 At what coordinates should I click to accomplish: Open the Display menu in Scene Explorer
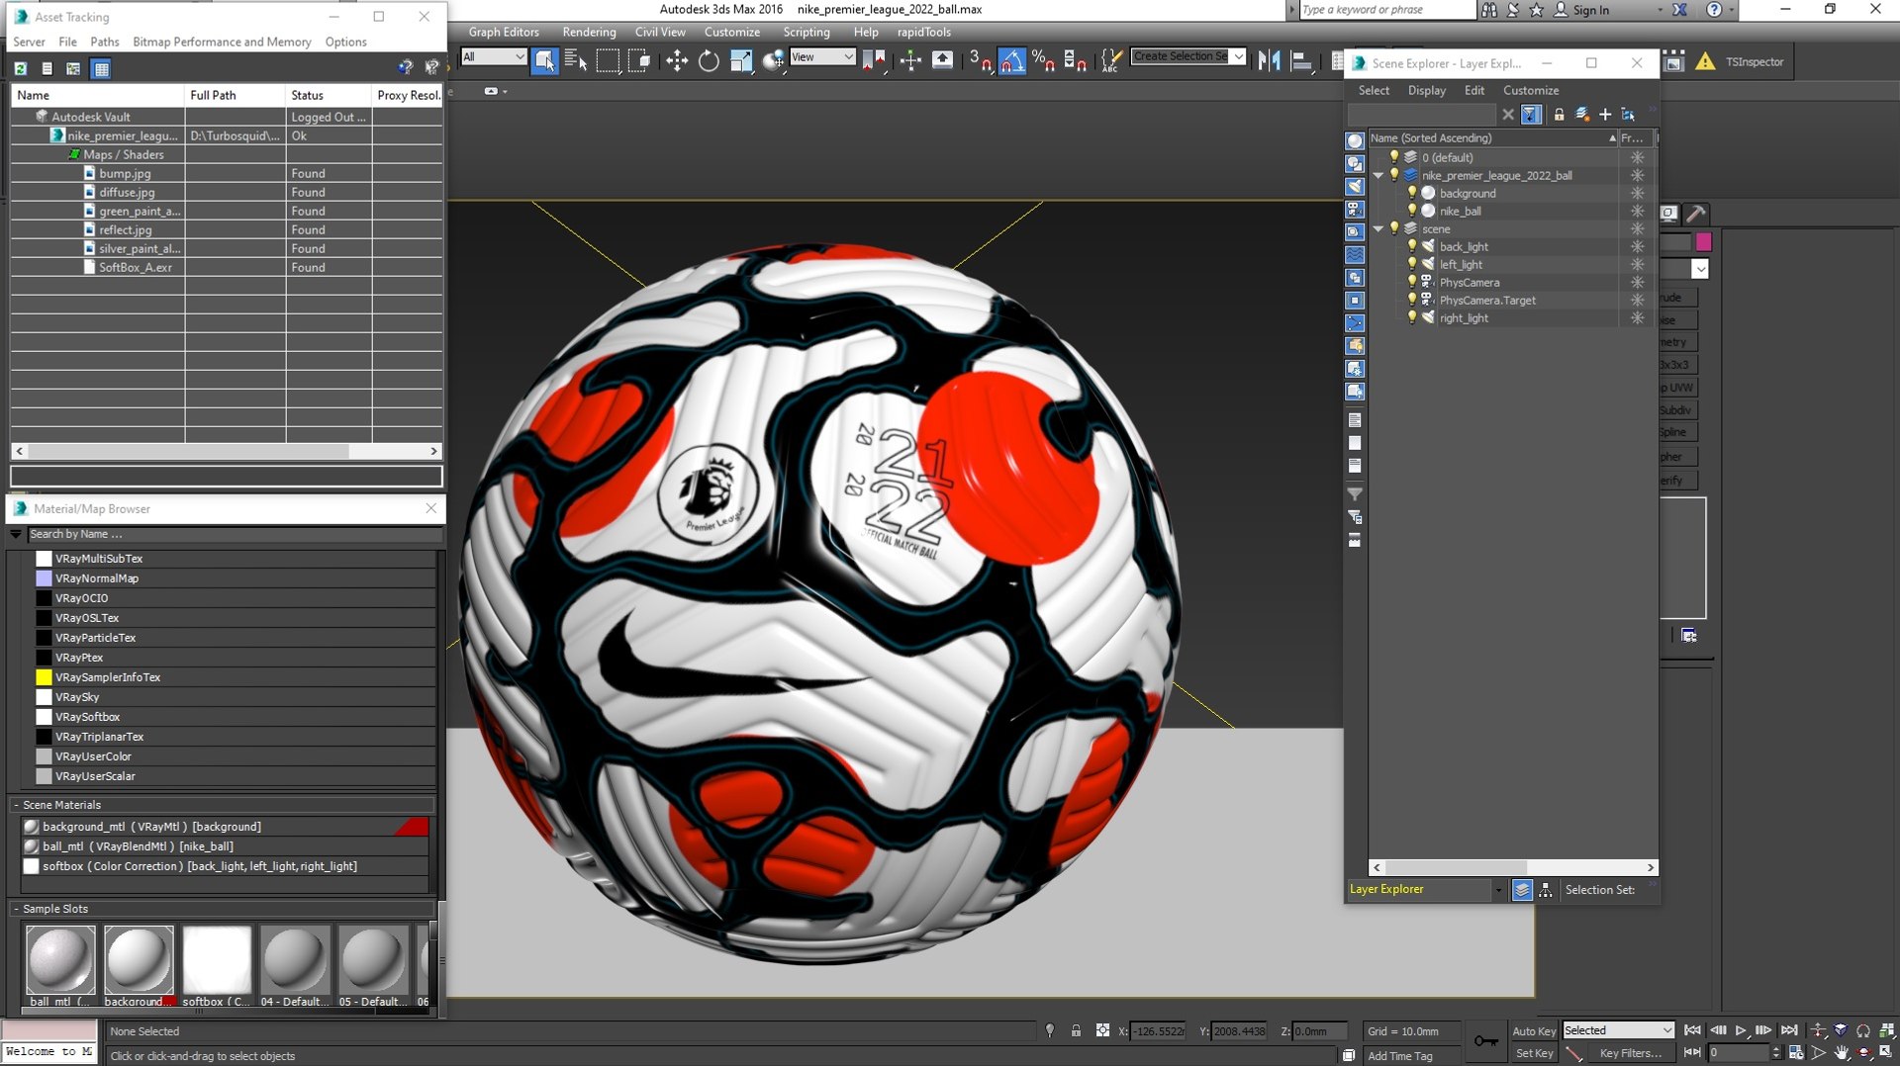click(x=1426, y=90)
